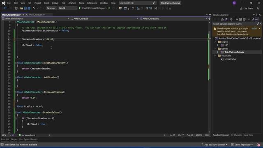Image resolution: width=263 pixels, height=148 pixels.
Task: Close the MainCharacter.cpp tab
Action: coord(26,15)
